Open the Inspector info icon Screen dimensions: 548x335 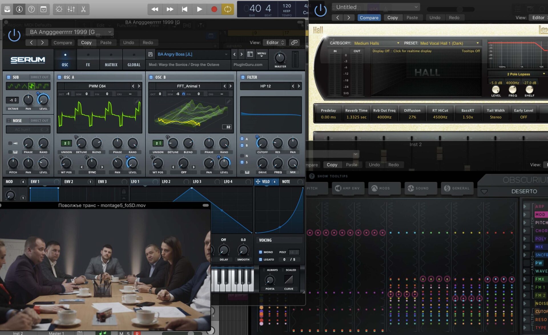19,9
